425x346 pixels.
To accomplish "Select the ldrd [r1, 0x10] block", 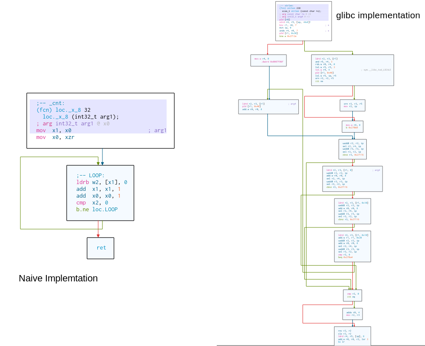I will click(352, 211).
